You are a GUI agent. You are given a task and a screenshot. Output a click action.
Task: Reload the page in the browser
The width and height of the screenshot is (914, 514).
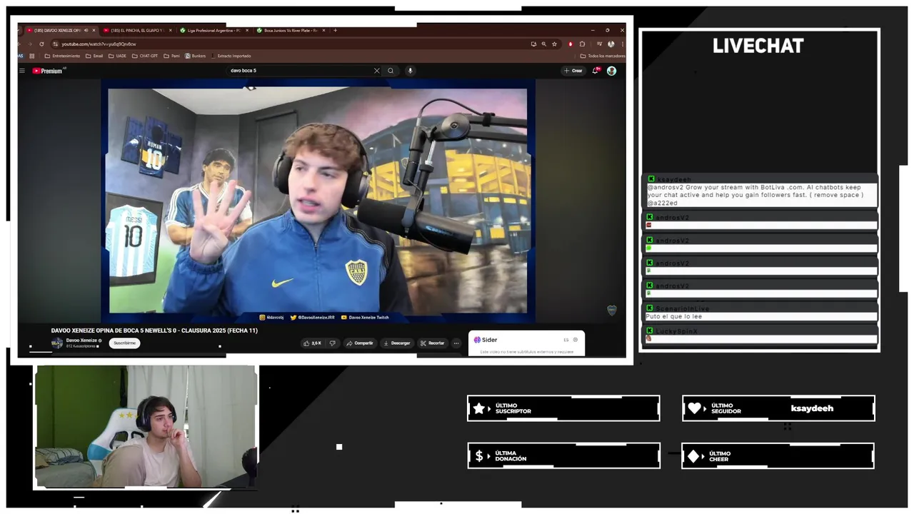coord(41,44)
